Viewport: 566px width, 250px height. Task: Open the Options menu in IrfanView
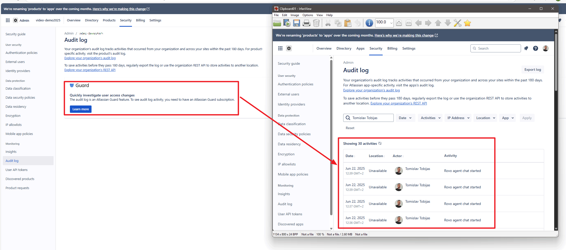308,15
